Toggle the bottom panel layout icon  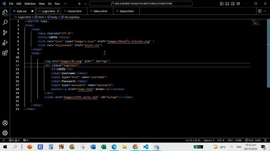[x=227, y=4]
